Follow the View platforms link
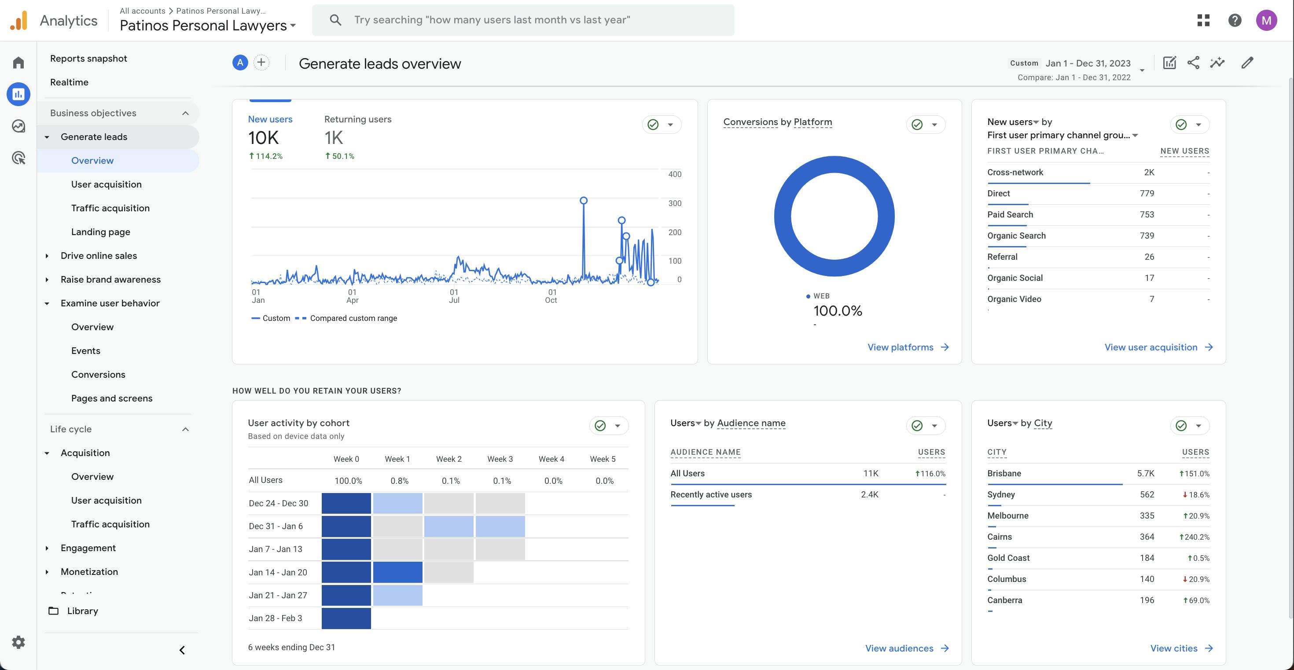1294x670 pixels. [x=901, y=347]
